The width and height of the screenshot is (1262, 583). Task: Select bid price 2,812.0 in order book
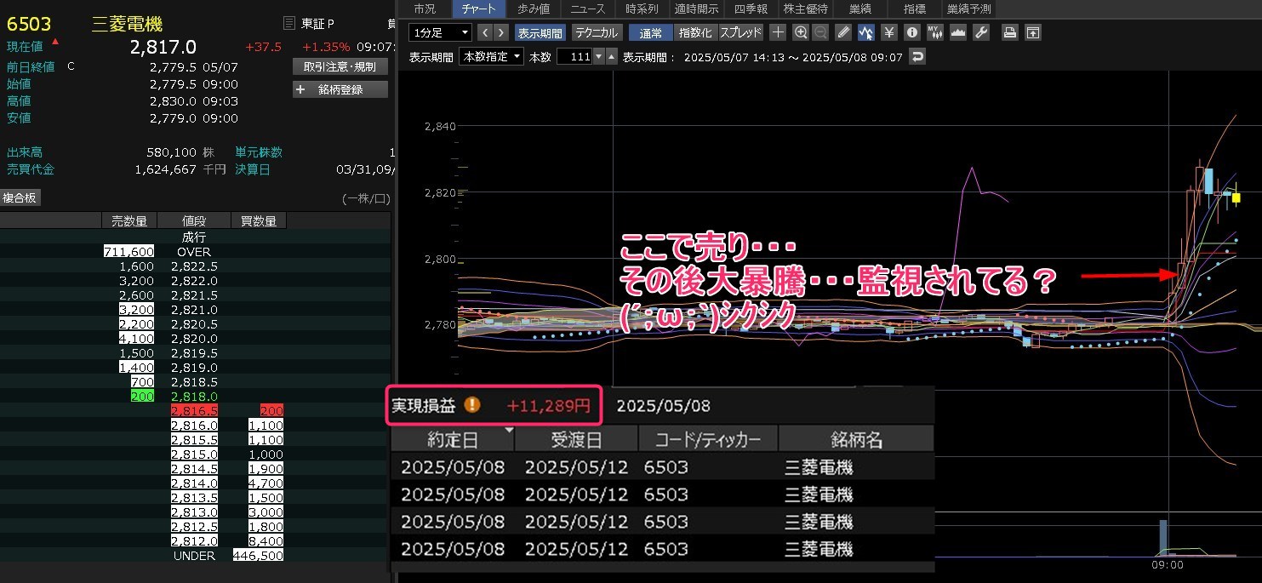point(194,540)
